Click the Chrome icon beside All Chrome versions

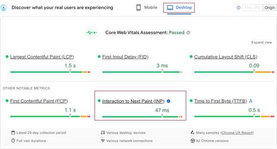[193, 141]
